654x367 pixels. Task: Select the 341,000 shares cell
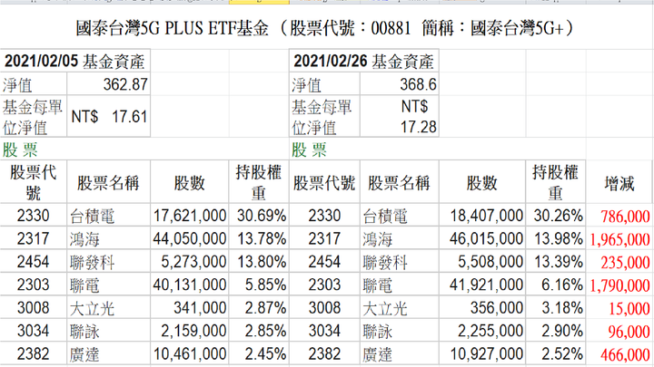tap(189, 308)
